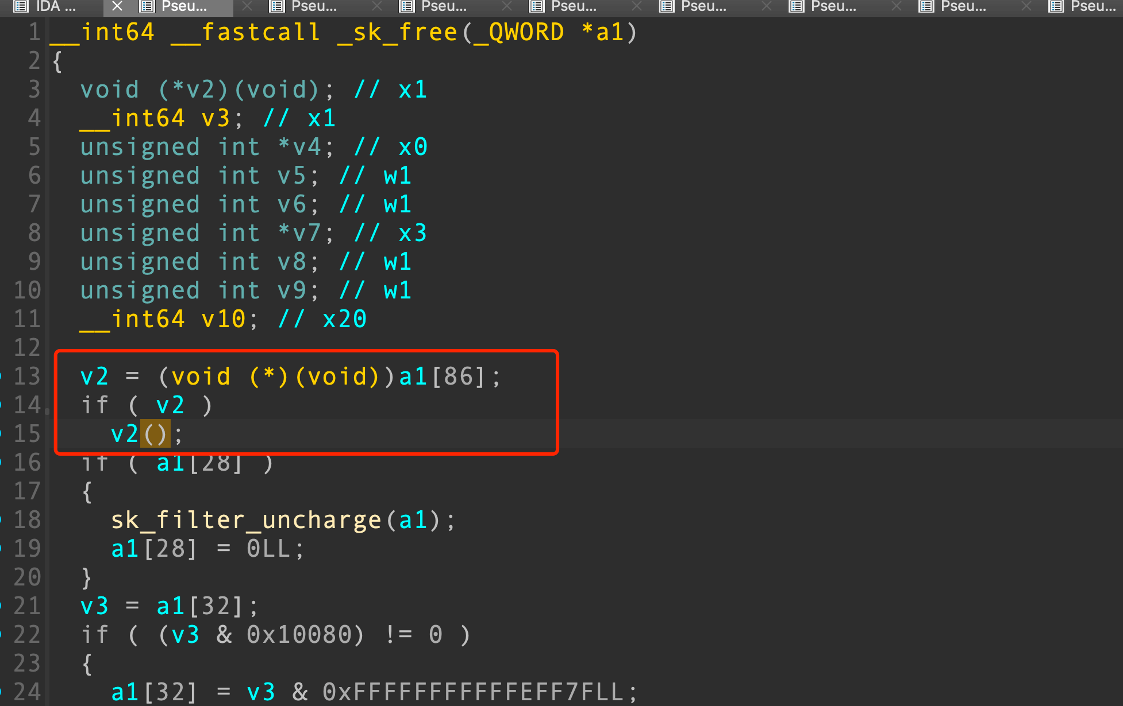Click v2 in the if condition on line 14
The width and height of the screenshot is (1123, 706).
[170, 405]
